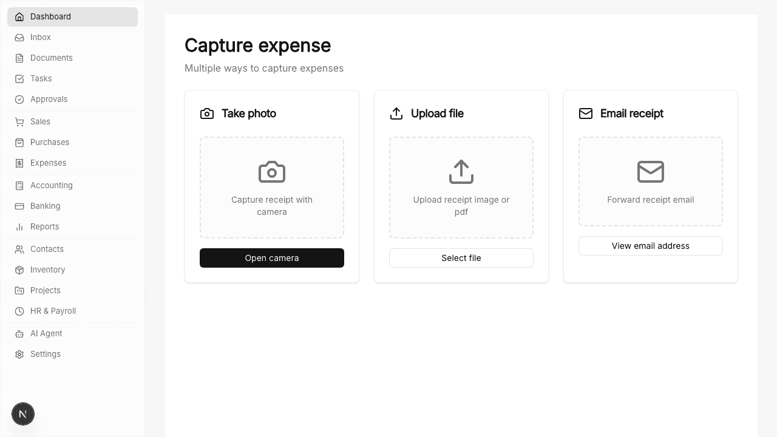
Task: Click the upload arrow icon in the drop zone
Action: 461,172
